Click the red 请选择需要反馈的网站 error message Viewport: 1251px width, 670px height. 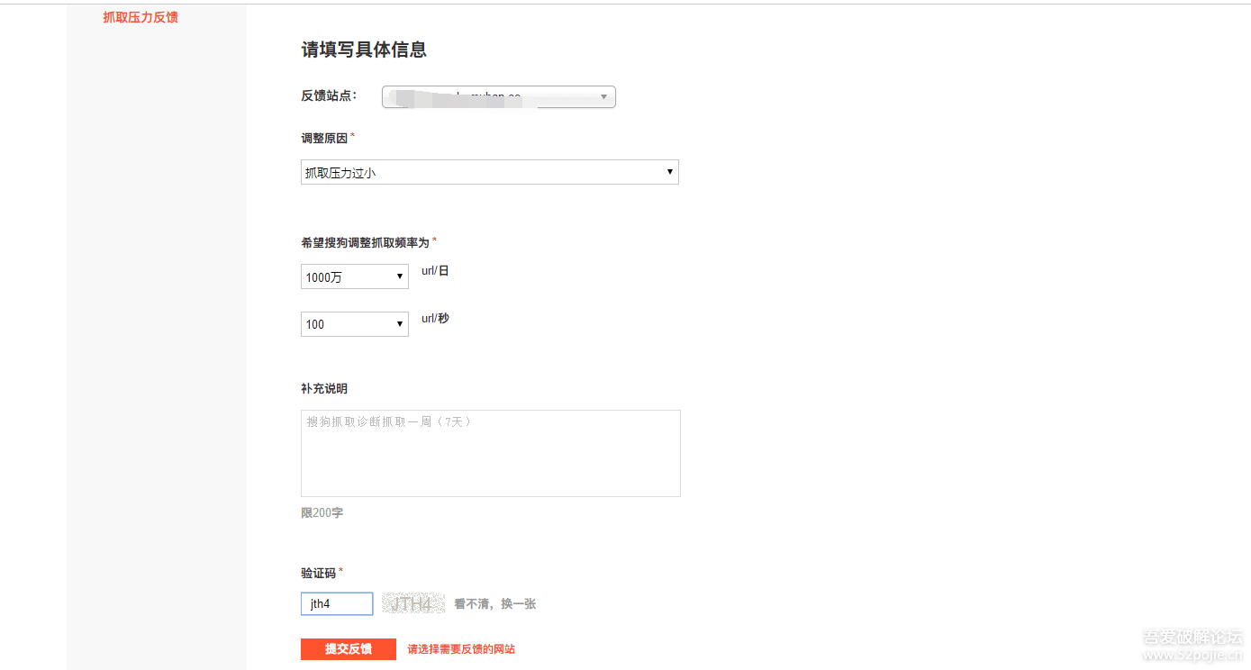click(461, 649)
